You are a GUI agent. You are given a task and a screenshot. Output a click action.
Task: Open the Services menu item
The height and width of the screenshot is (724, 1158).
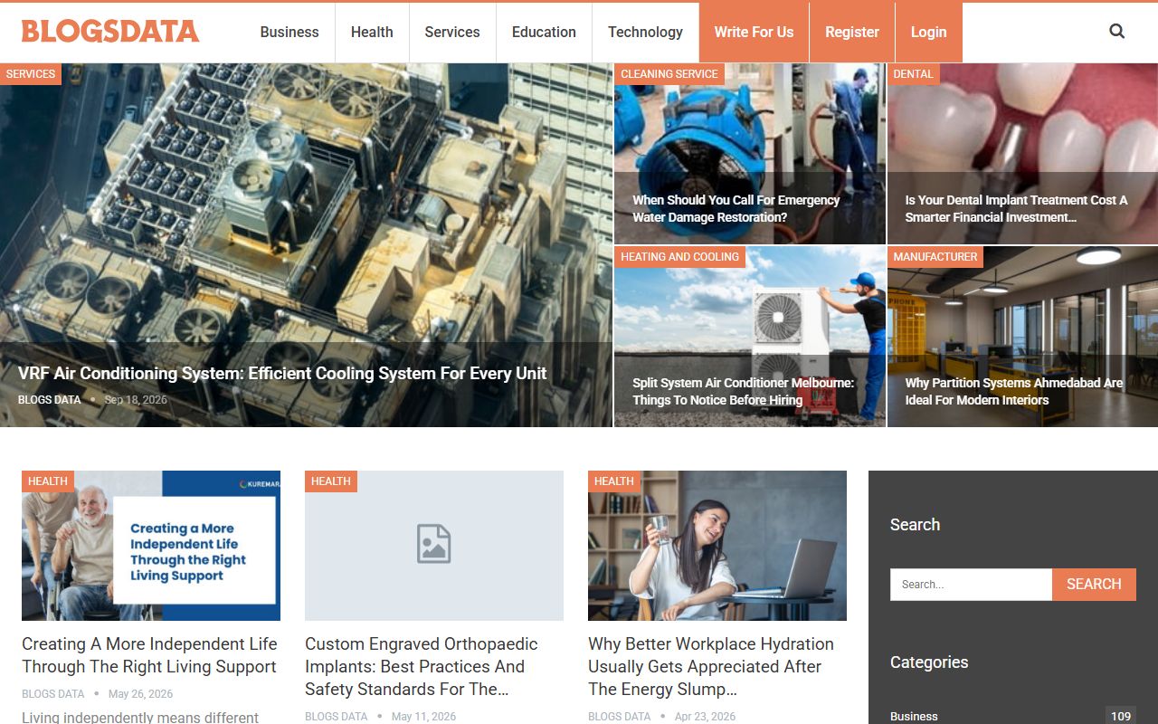click(x=452, y=32)
